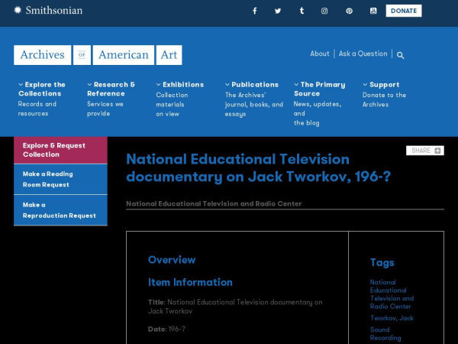Image resolution: width=458 pixels, height=344 pixels.
Task: Open Explore the Collections menu title
Action: [42, 89]
